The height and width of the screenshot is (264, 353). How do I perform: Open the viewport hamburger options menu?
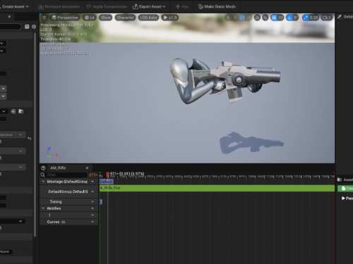click(44, 18)
